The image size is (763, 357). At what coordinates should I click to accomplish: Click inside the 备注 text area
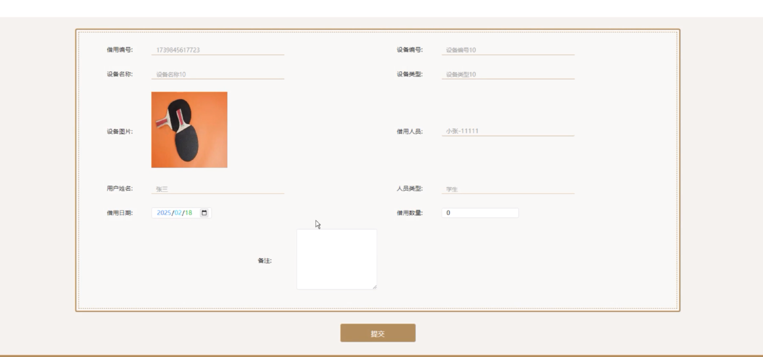(337, 259)
